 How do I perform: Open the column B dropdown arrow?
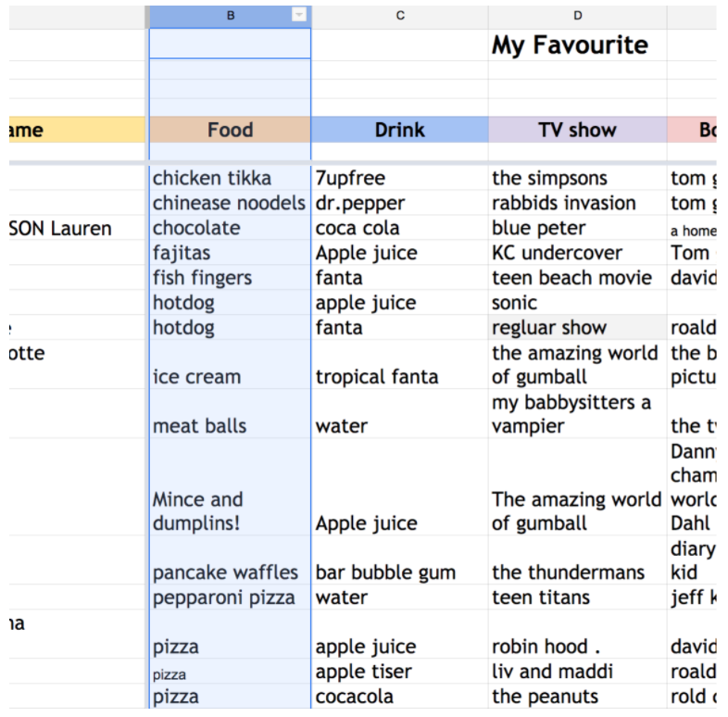299,15
